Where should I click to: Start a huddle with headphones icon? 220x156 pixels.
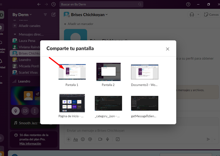[192, 15]
